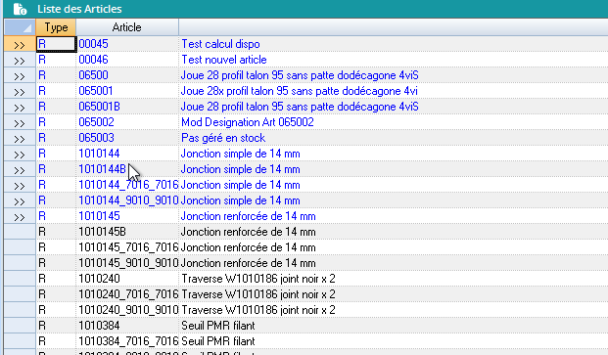This screenshot has width=608, height=355.
Task: Click the >> row marker for article 00046
Action: (x=20, y=60)
